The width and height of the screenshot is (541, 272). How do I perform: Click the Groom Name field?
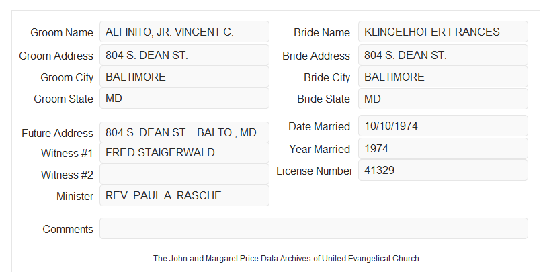pyautogui.click(x=184, y=32)
